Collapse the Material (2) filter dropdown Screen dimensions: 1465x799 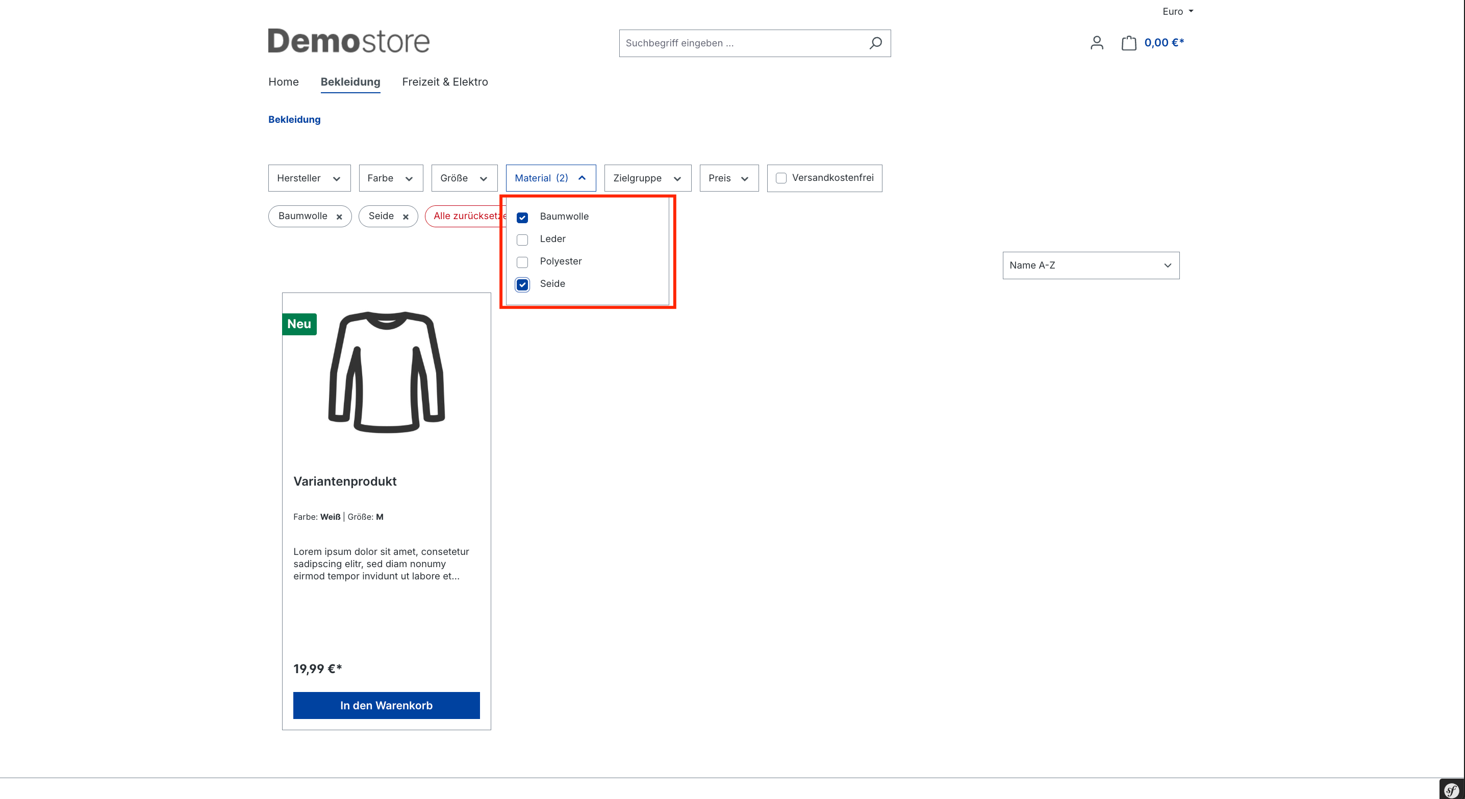coord(550,178)
